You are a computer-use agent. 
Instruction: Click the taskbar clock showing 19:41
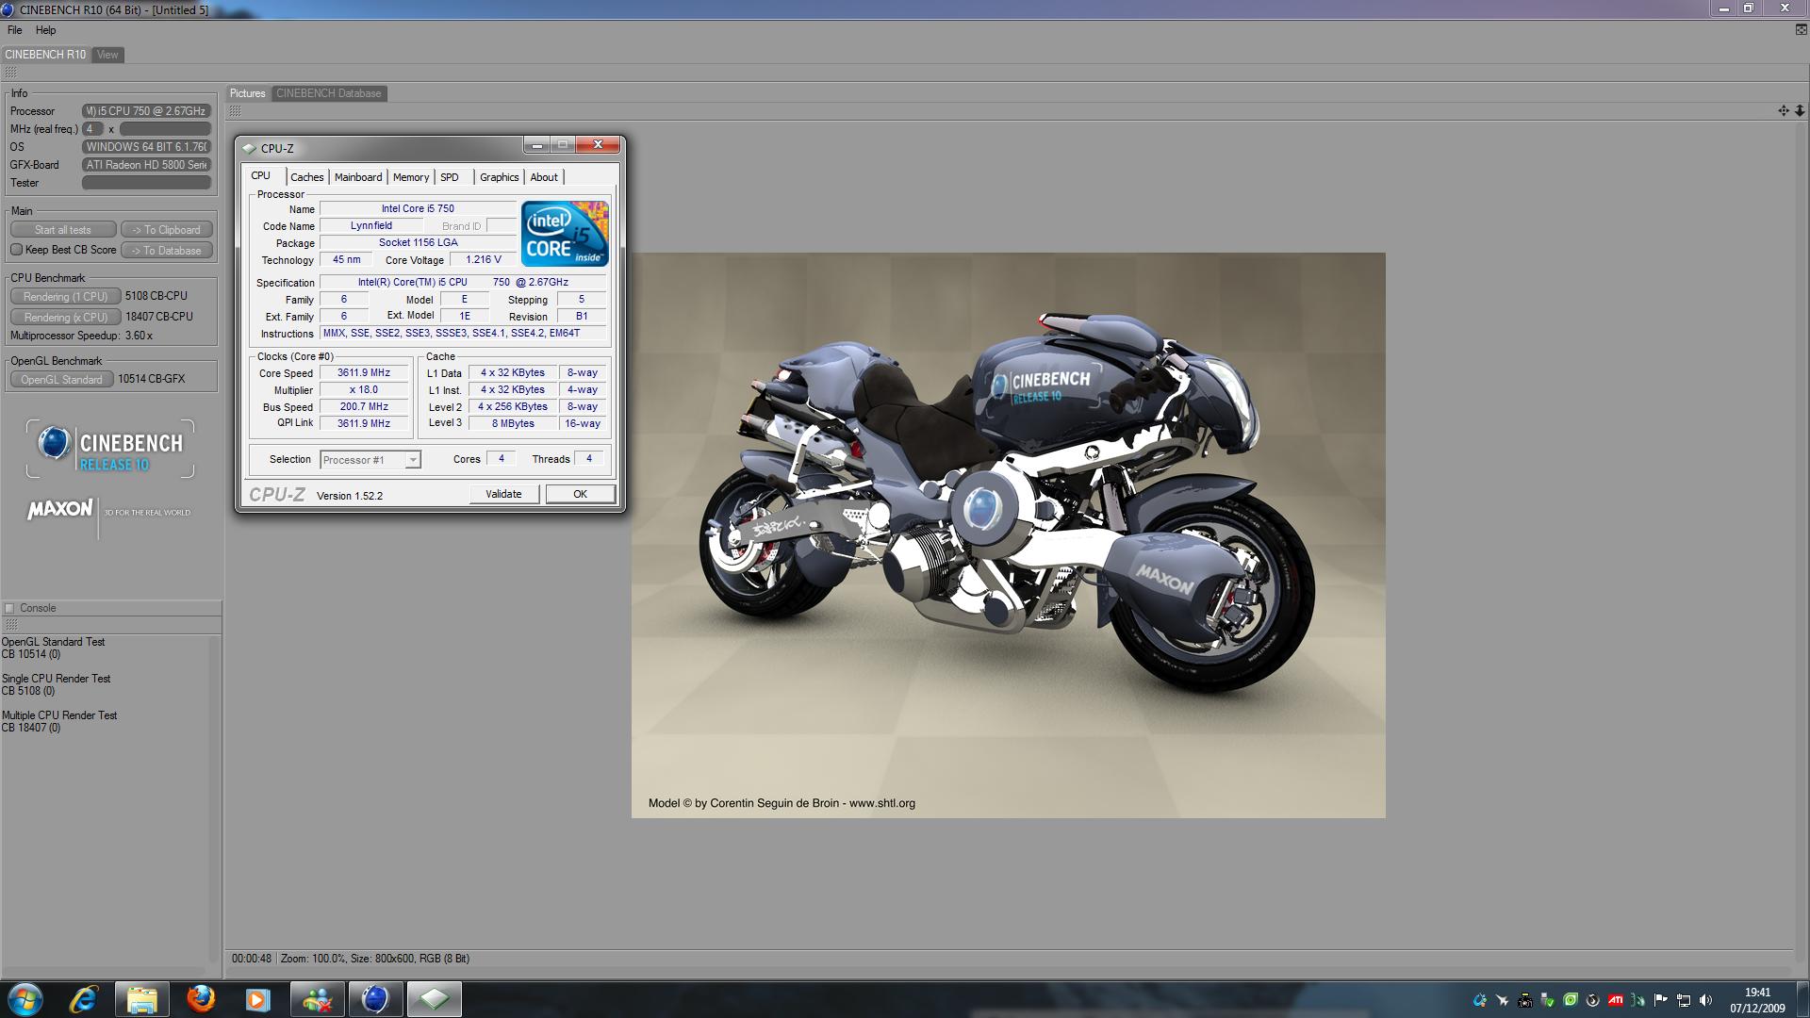coord(1757,999)
